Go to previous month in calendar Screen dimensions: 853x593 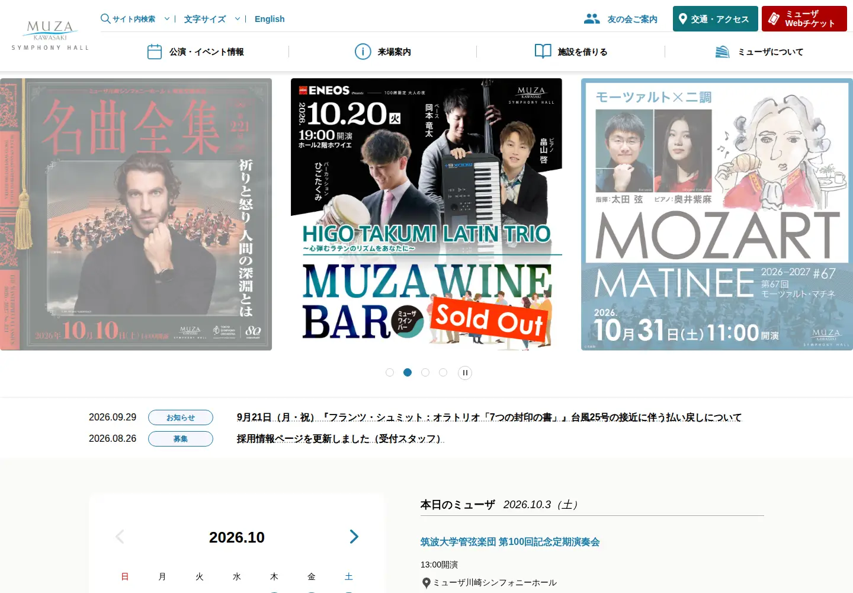click(120, 537)
